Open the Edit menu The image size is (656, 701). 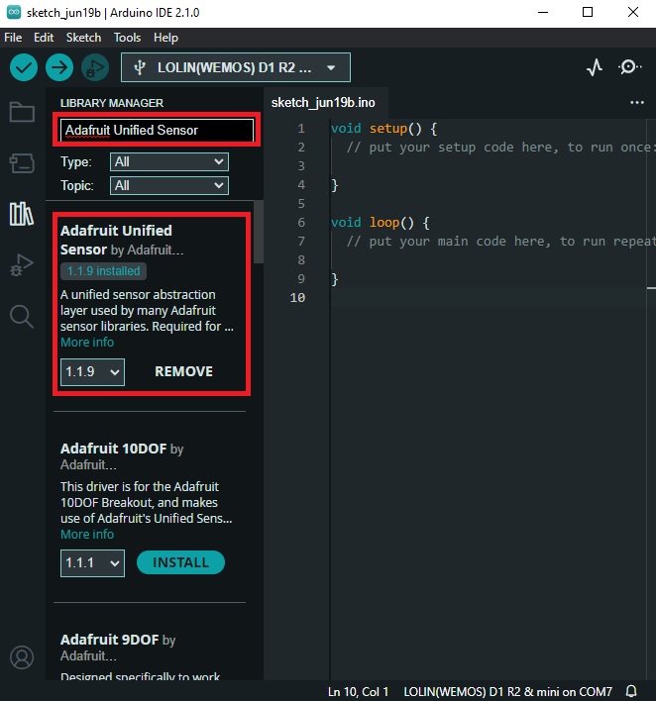point(44,38)
